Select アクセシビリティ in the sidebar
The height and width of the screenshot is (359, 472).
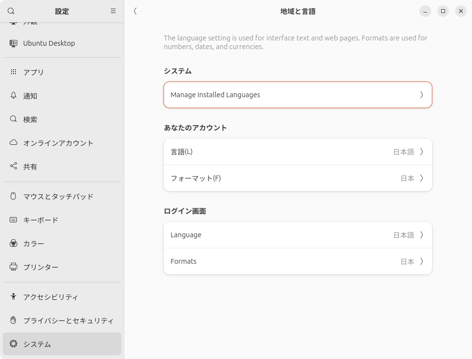pyautogui.click(x=13, y=297)
